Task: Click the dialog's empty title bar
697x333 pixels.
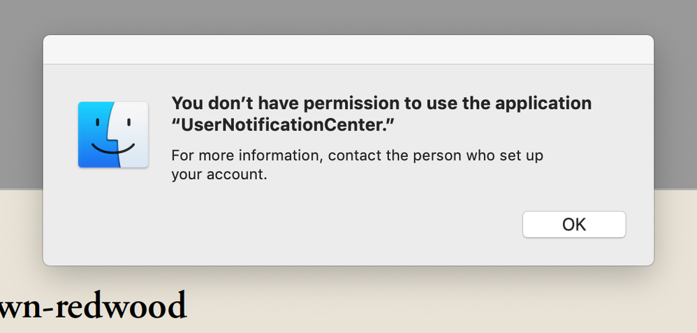Action: pyautogui.click(x=348, y=50)
